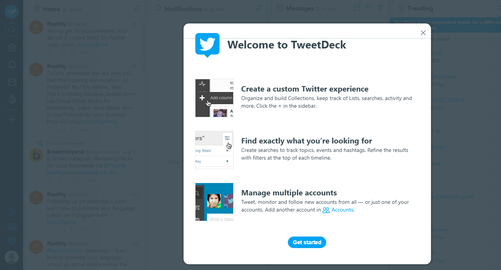The width and height of the screenshot is (501, 270).
Task: Retweet the Breadnbeyond Instagram Hacks tweet
Action: pos(63,180)
